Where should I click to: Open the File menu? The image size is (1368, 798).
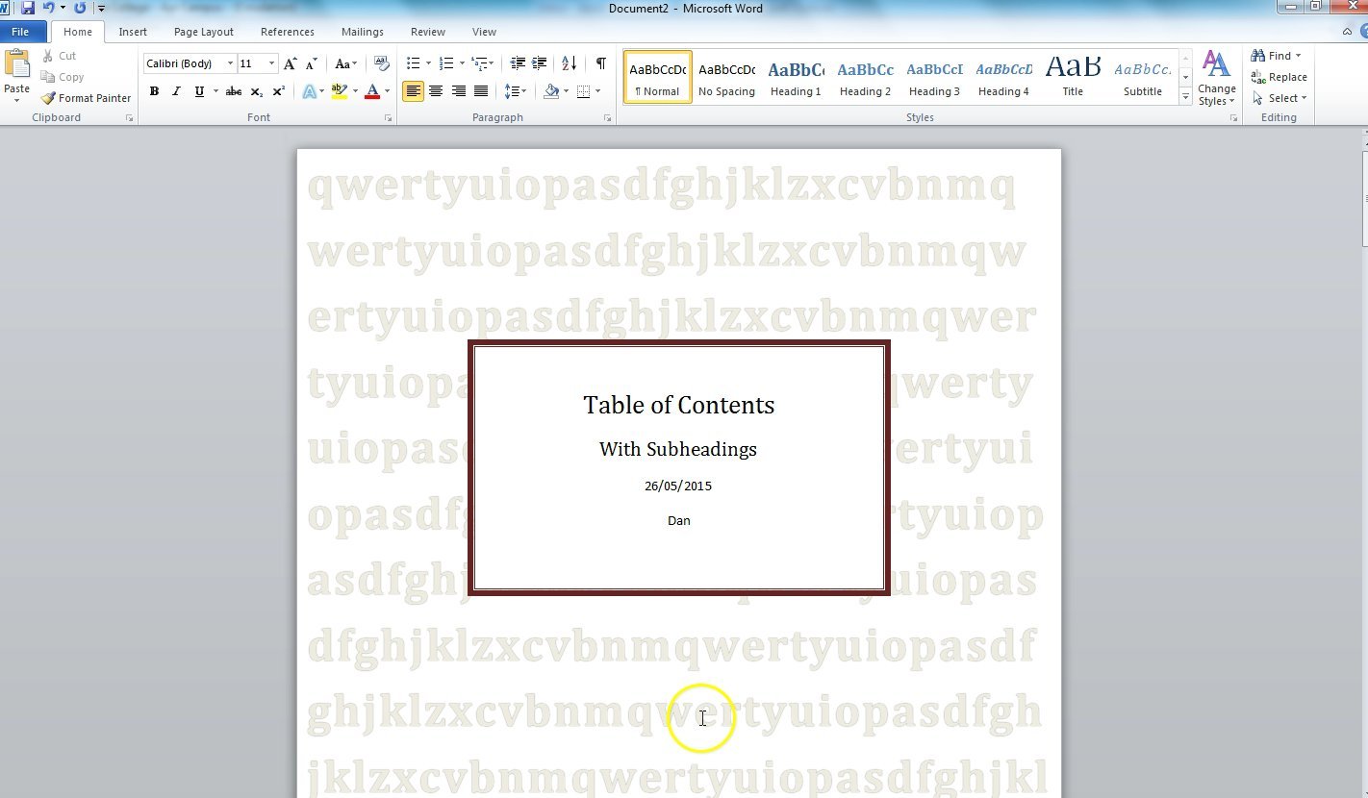(x=20, y=31)
